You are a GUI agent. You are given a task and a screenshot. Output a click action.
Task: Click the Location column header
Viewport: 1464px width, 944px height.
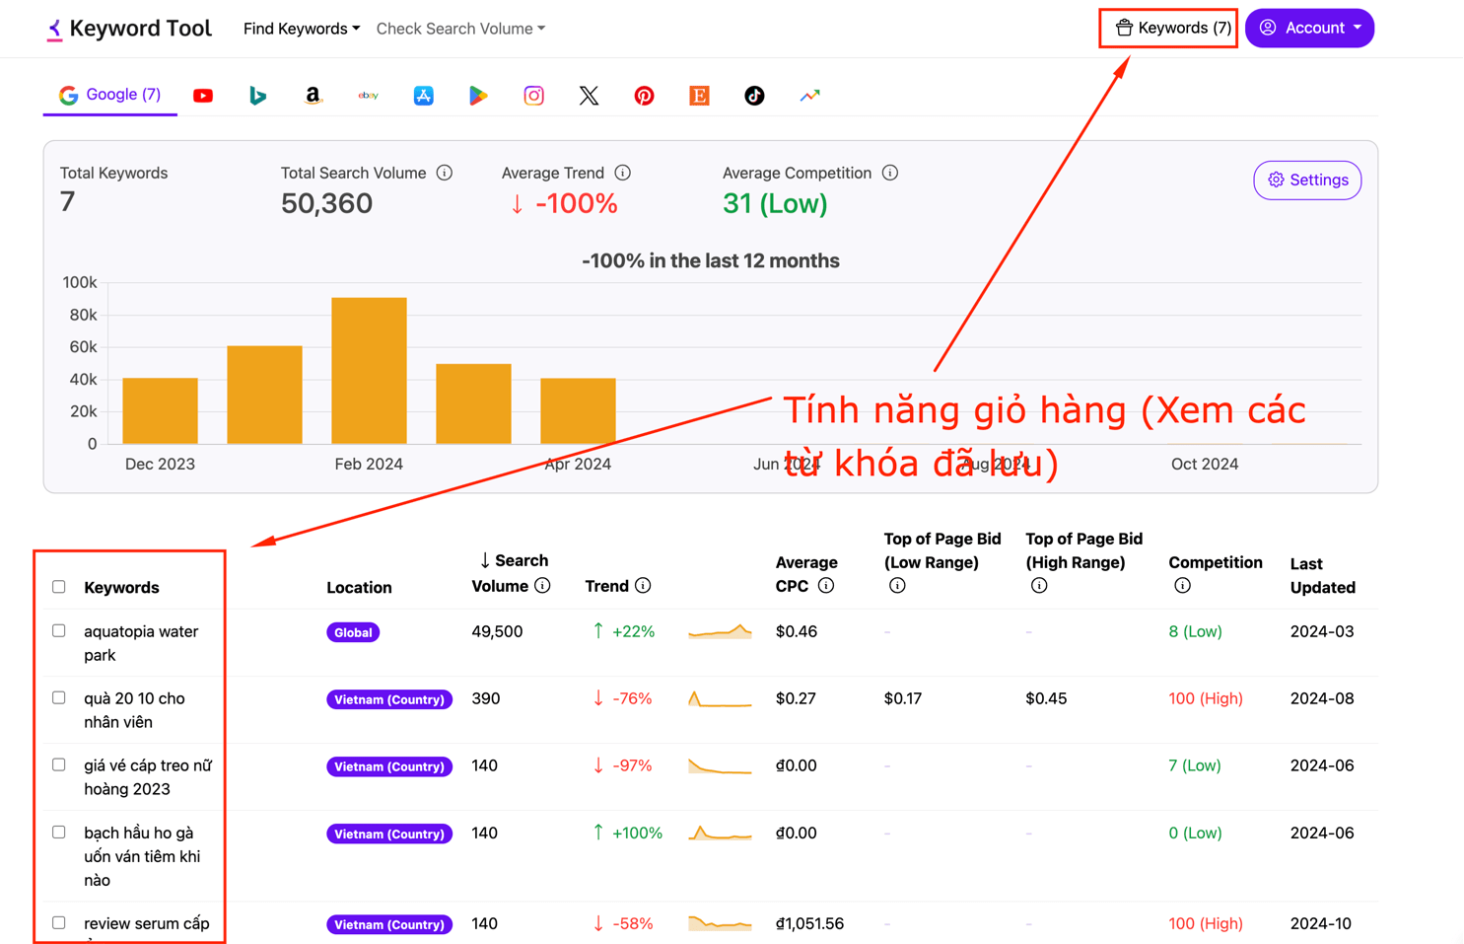(x=359, y=588)
